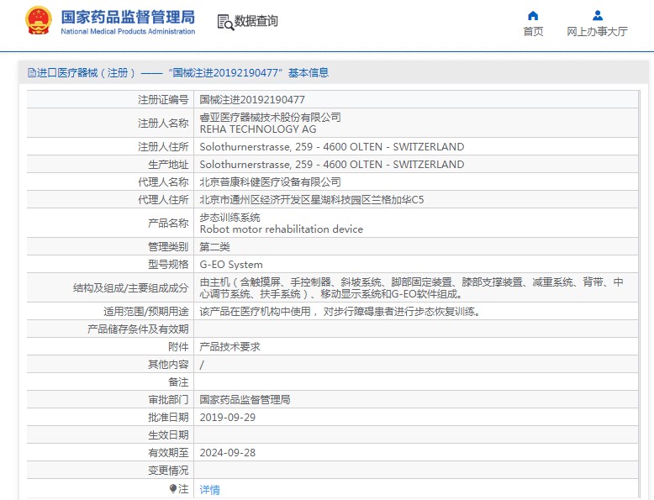Click the 管理类别 row label

click(168, 247)
